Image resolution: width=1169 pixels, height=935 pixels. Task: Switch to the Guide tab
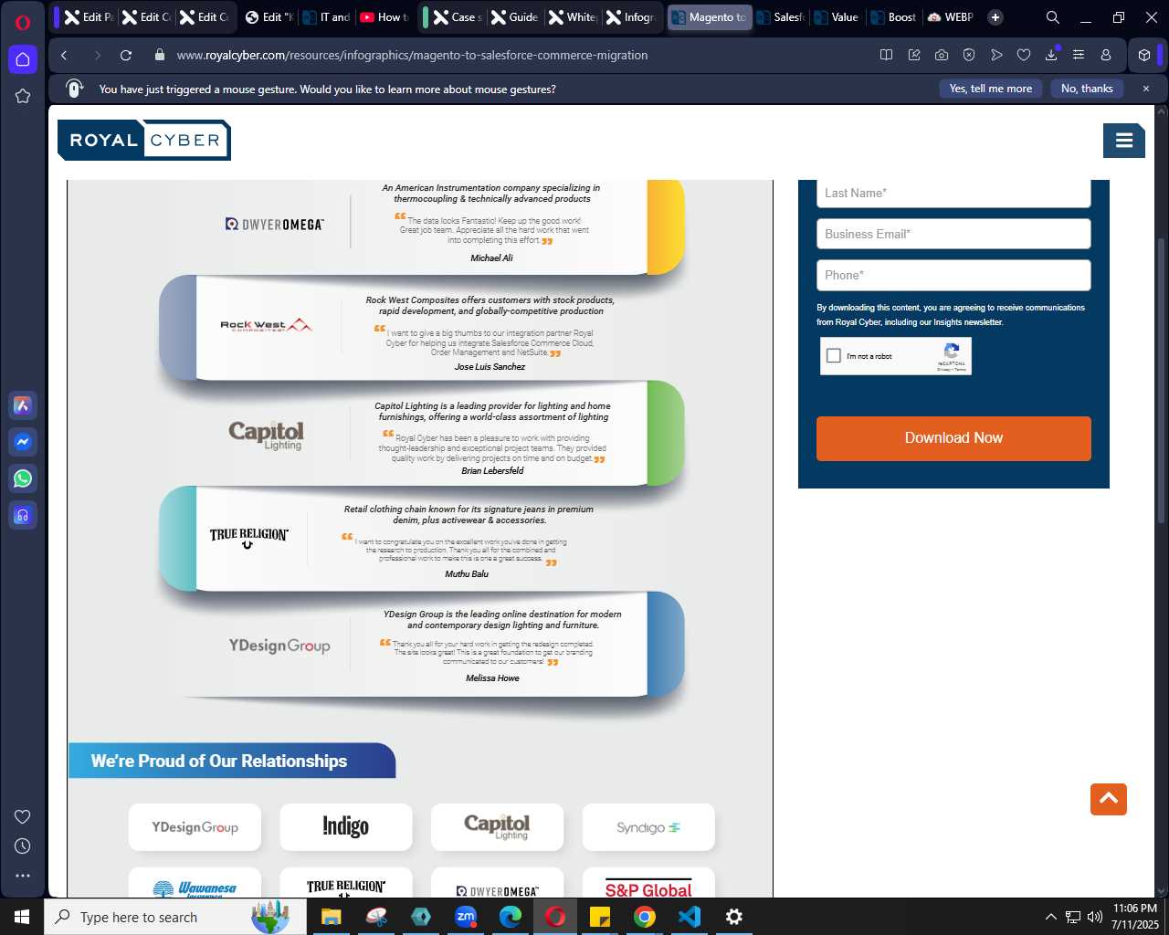click(515, 17)
